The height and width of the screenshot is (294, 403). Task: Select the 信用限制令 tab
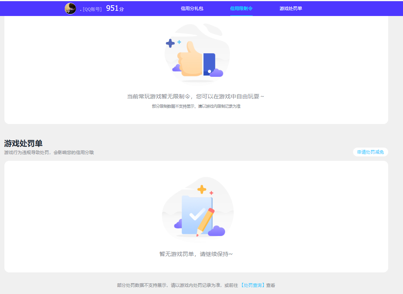pyautogui.click(x=241, y=8)
